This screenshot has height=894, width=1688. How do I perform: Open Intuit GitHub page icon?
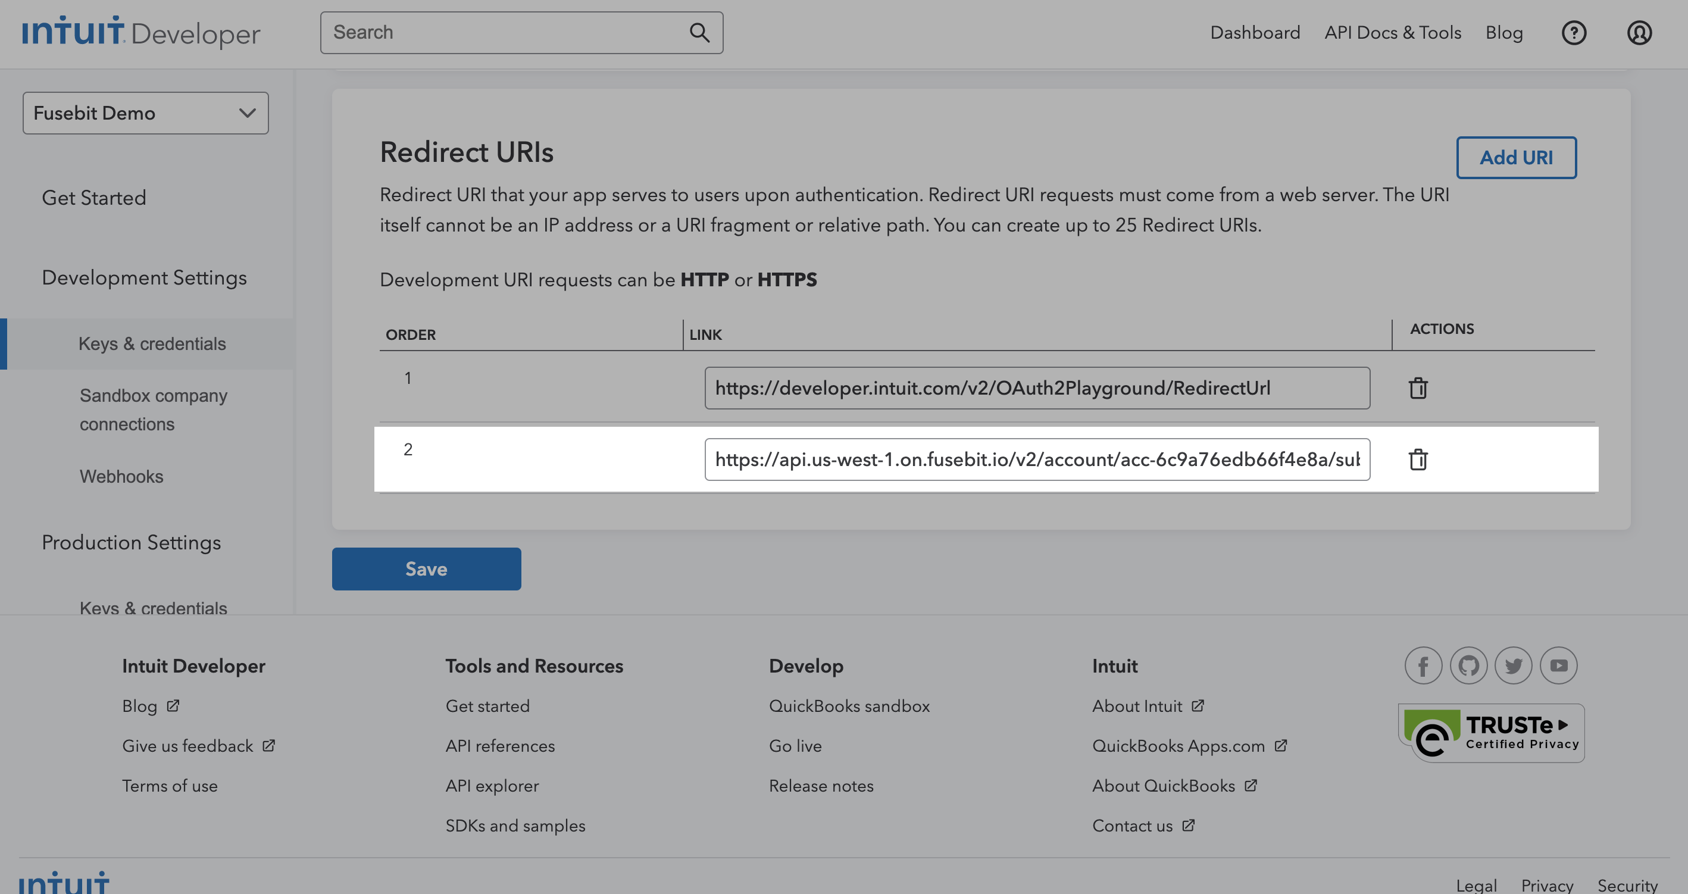[1468, 666]
